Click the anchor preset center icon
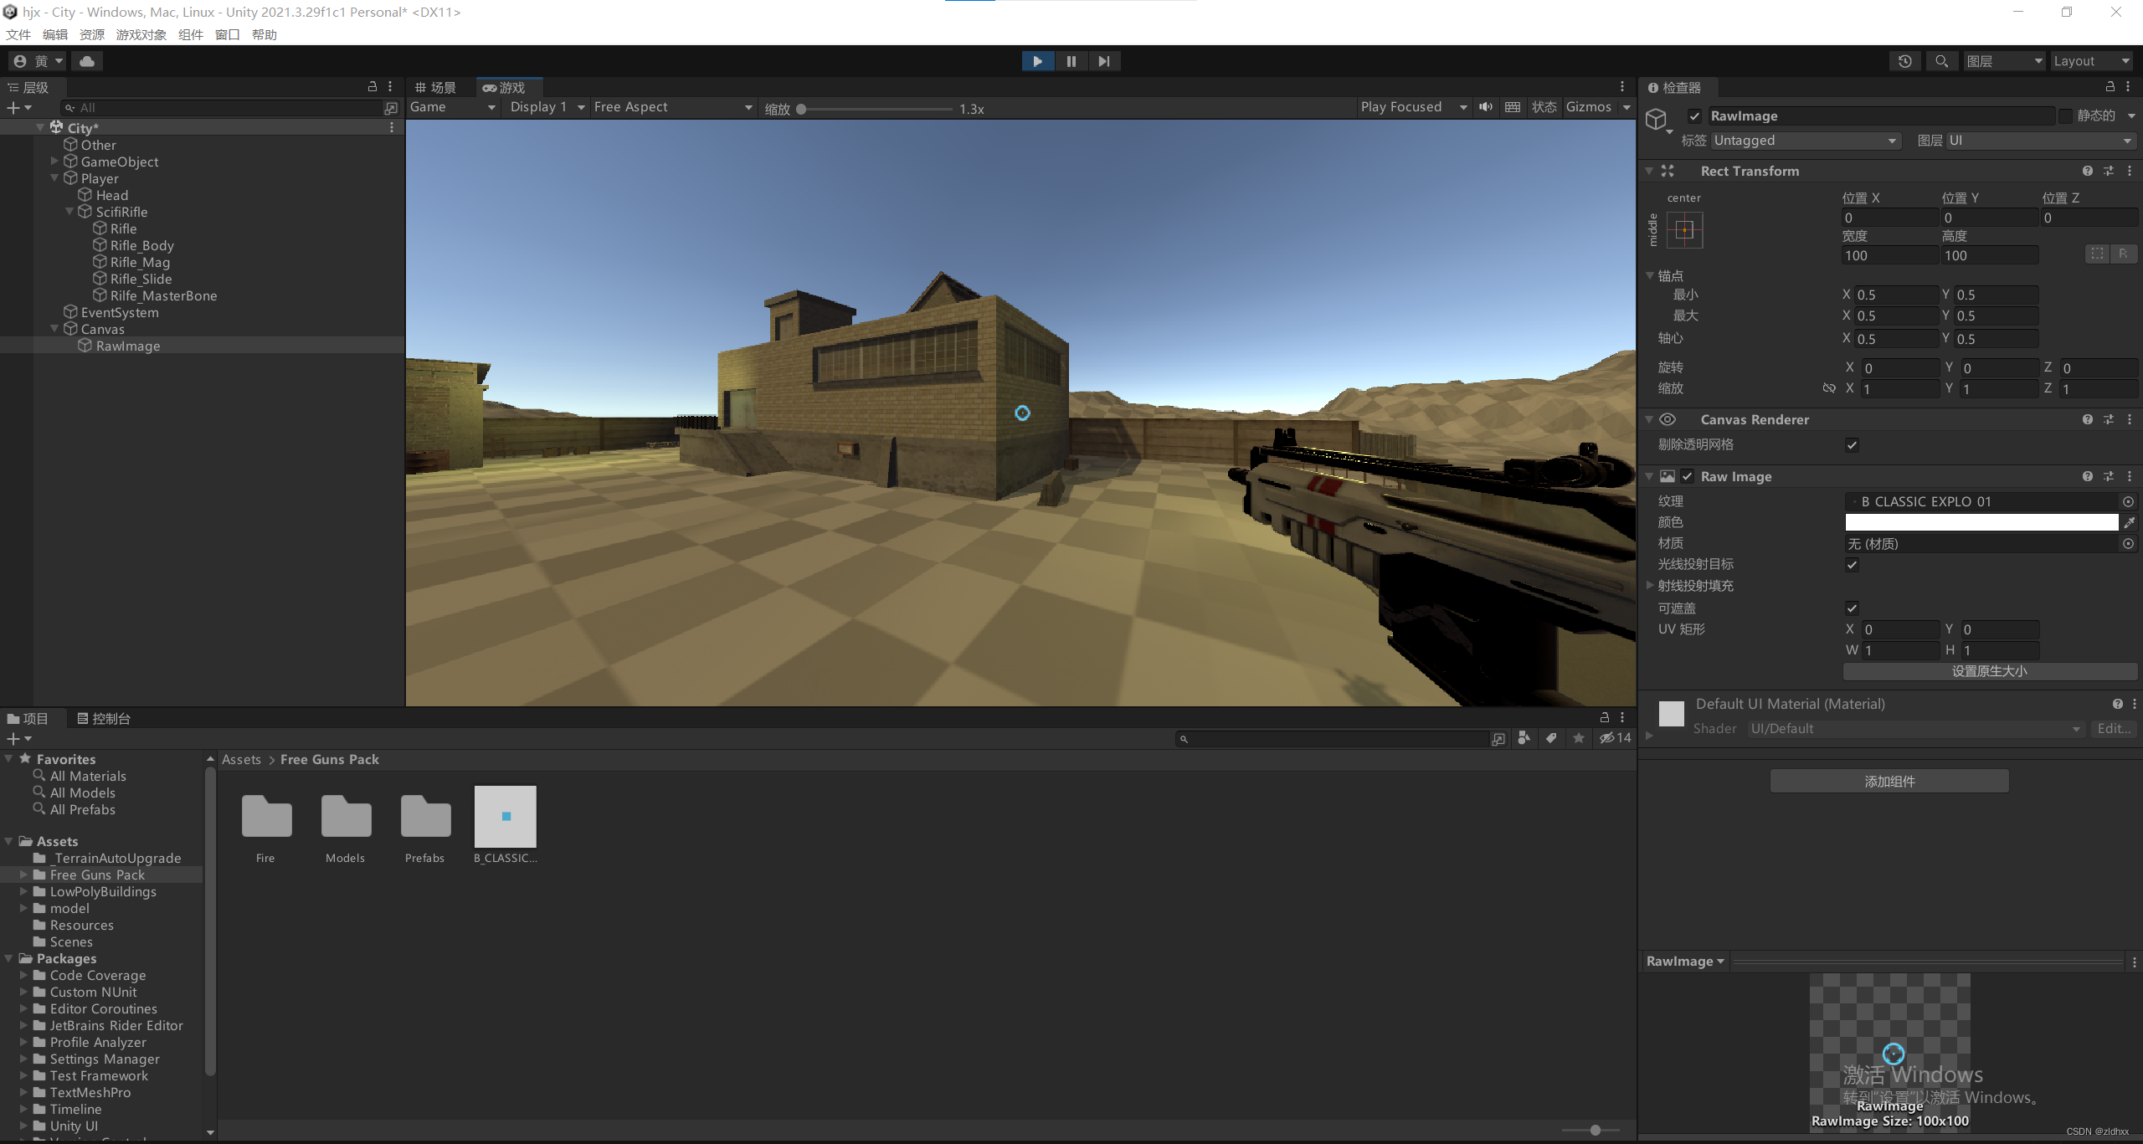 [1684, 230]
